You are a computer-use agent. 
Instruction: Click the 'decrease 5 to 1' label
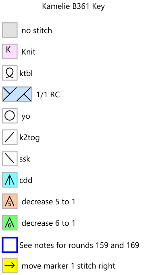[48, 202]
